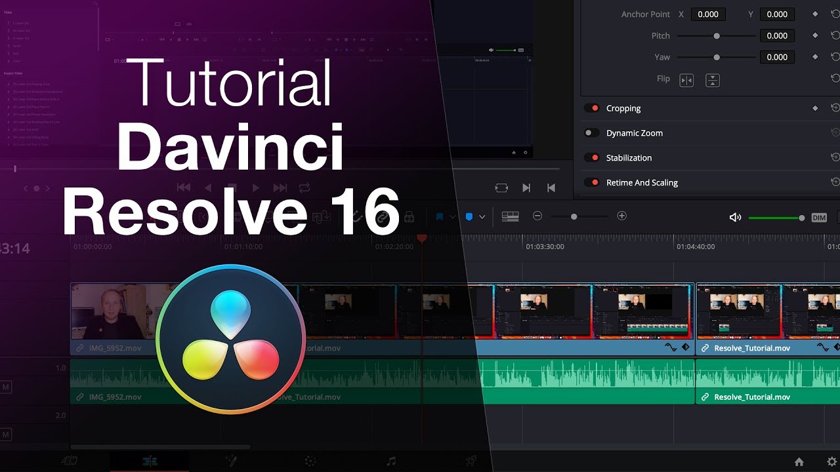Switch to the Edit page tab

150,462
